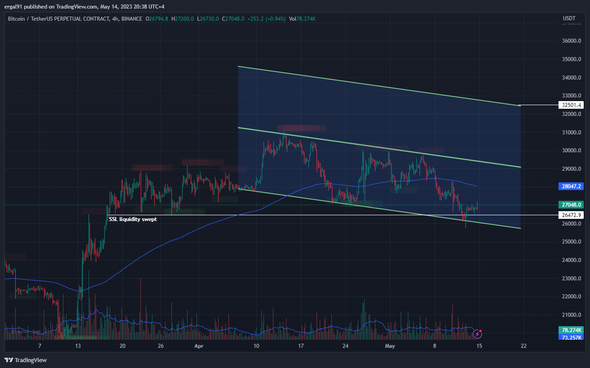Image resolution: width=590 pixels, height=368 pixels.
Task: Click the 24000.0 price axis label
Action: coord(571,260)
